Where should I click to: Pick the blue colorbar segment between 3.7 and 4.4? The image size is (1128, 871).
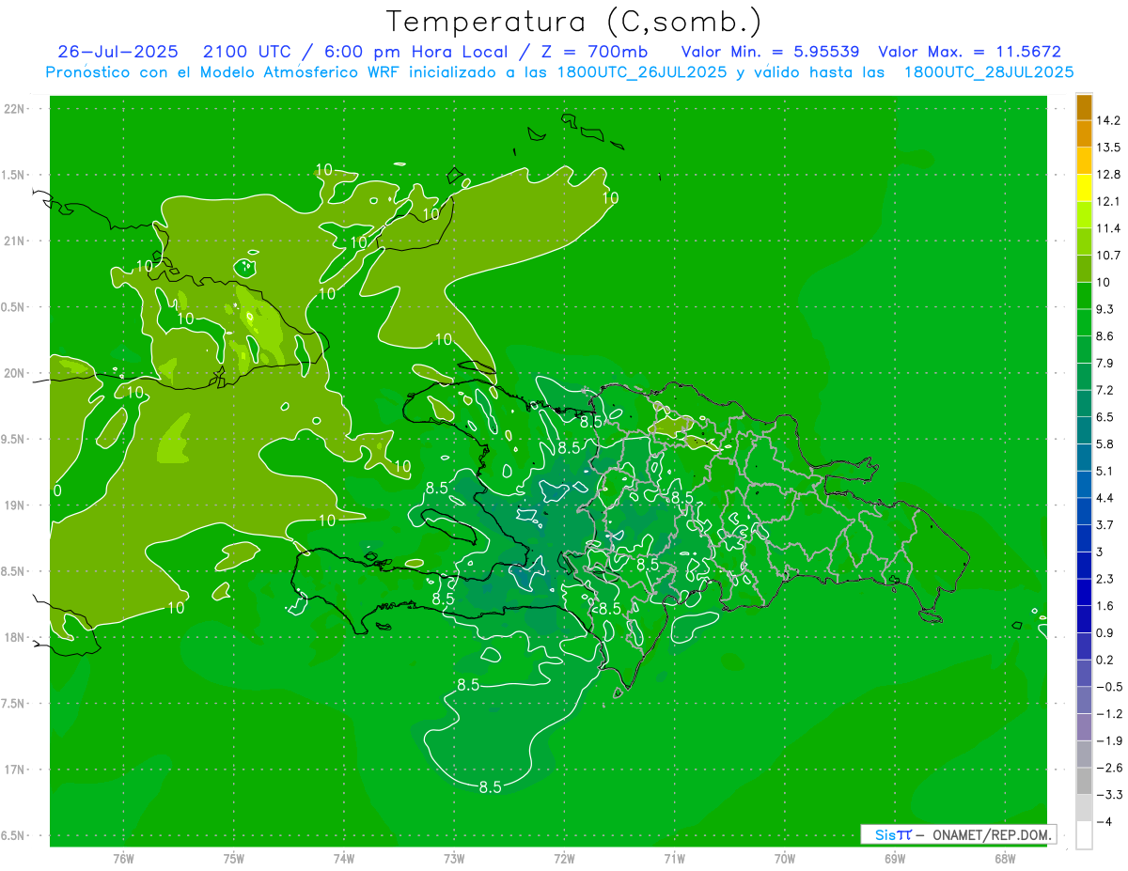click(x=1084, y=511)
